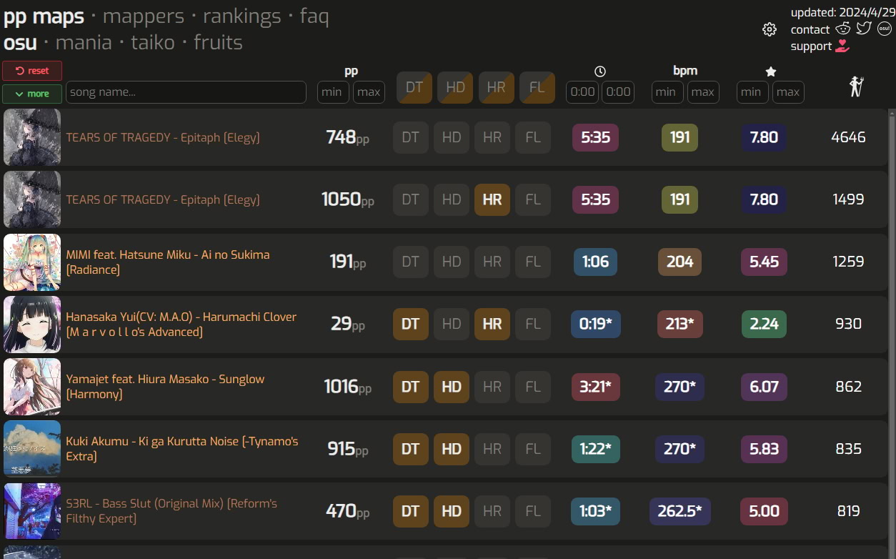Click the bpm column header label
This screenshot has width=896, height=559.
pos(685,71)
